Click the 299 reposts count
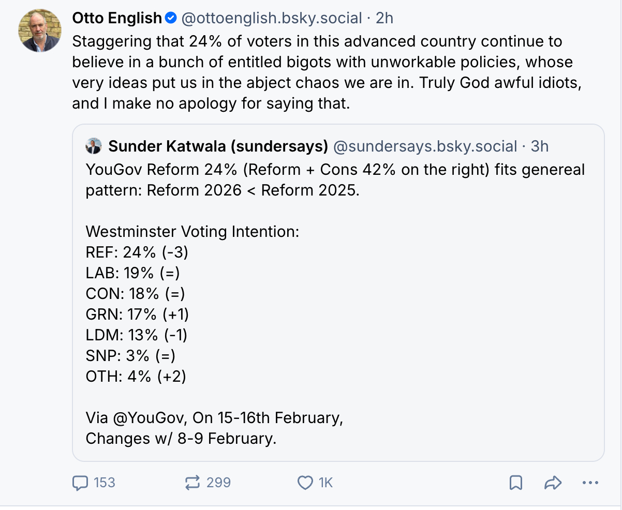622x510 pixels. point(218,483)
